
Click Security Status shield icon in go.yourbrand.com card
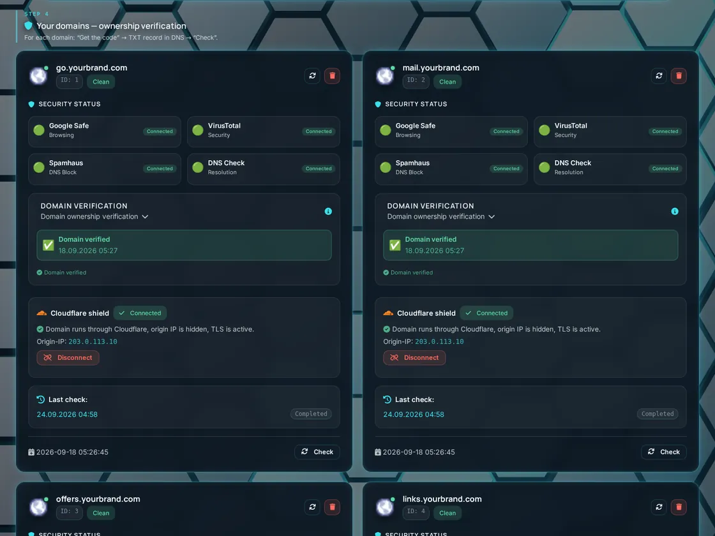[x=31, y=105]
